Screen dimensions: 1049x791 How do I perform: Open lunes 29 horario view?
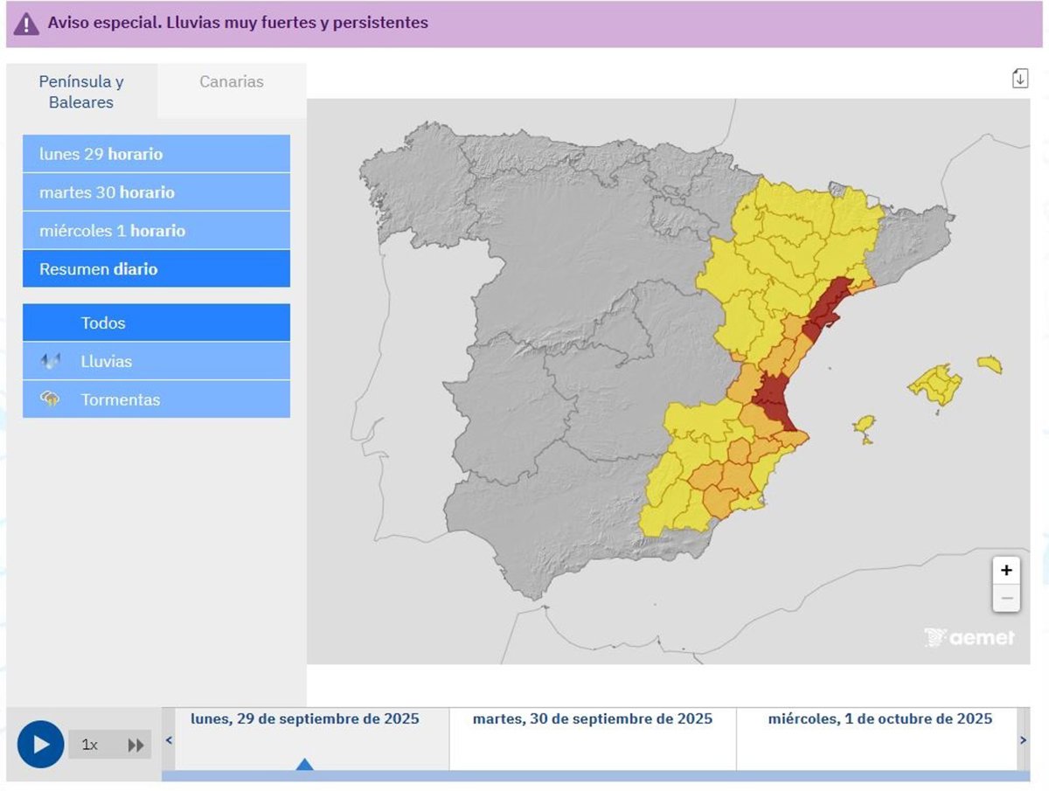coord(156,154)
